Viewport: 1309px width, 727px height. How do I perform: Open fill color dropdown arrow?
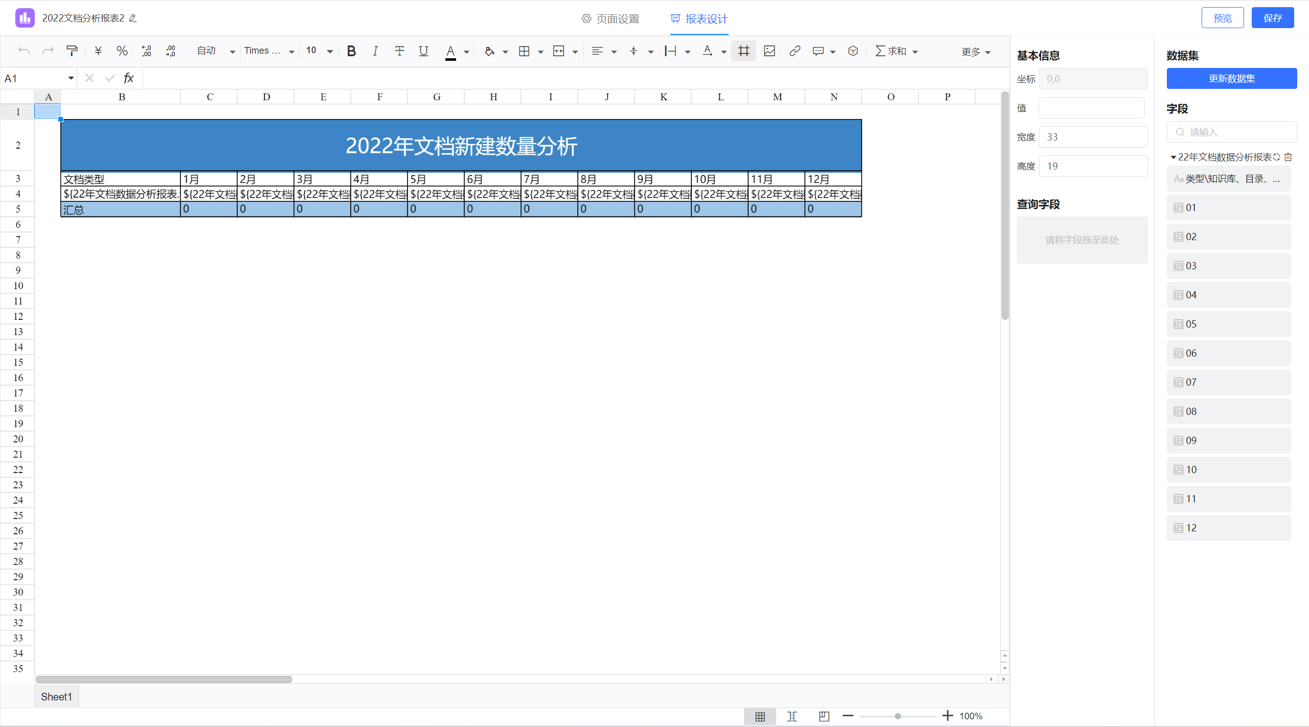[505, 52]
